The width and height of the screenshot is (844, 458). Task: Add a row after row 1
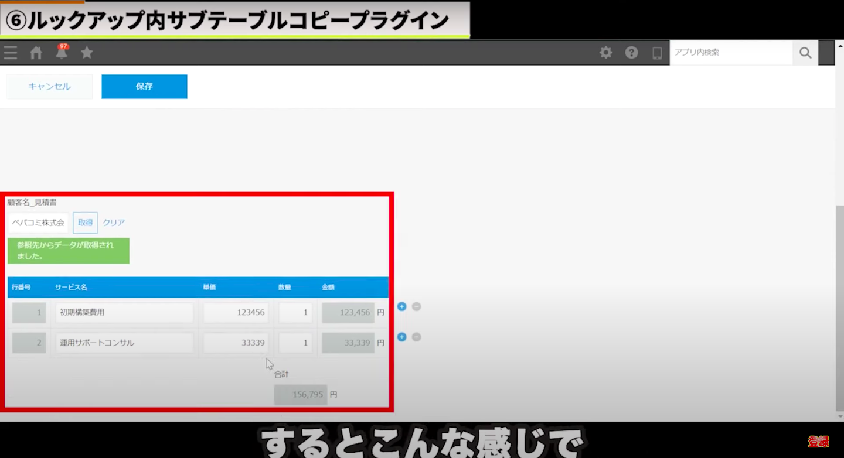(x=401, y=306)
